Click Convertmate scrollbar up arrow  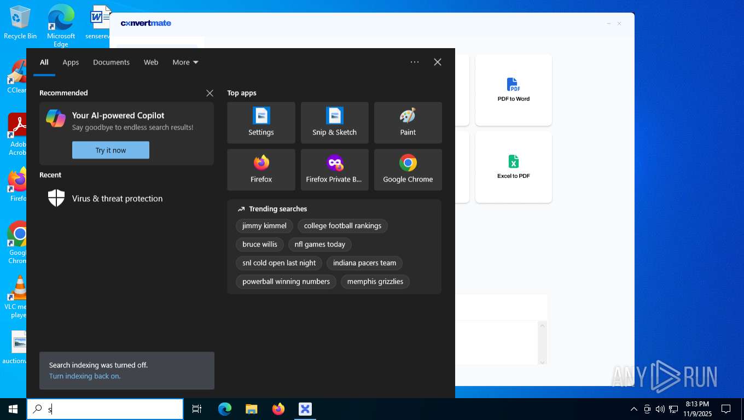tap(543, 325)
